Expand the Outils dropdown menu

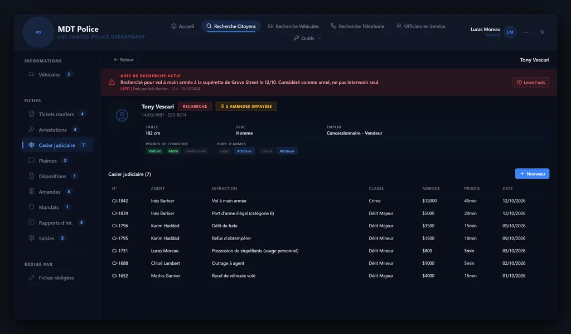(x=307, y=39)
